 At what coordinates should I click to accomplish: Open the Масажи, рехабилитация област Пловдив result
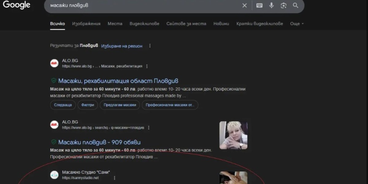pyautogui.click(x=118, y=81)
